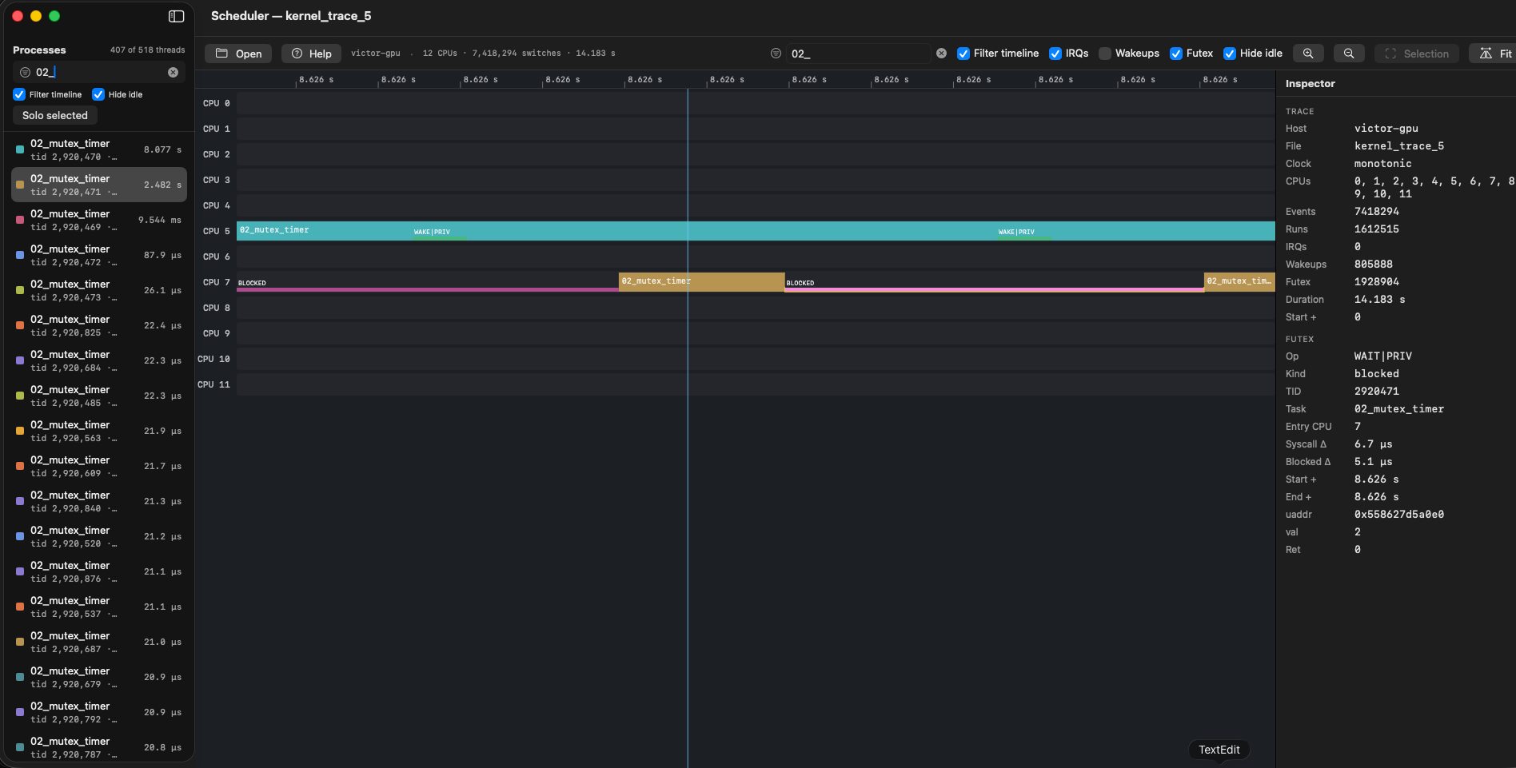Image resolution: width=1516 pixels, height=768 pixels.
Task: Select thread row tid 2,920,787
Action: (x=99, y=747)
